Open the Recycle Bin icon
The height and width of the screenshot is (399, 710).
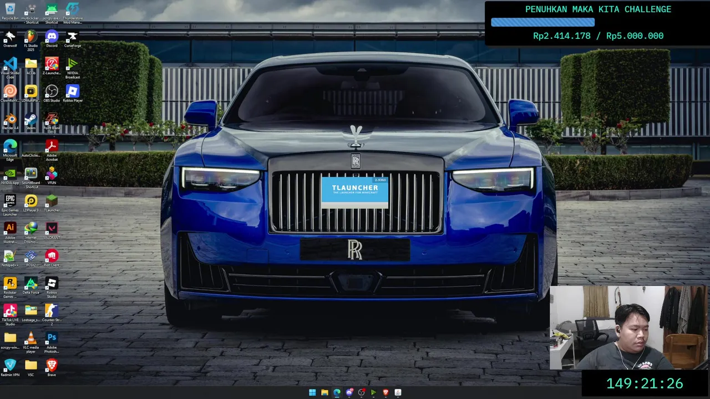10,12
